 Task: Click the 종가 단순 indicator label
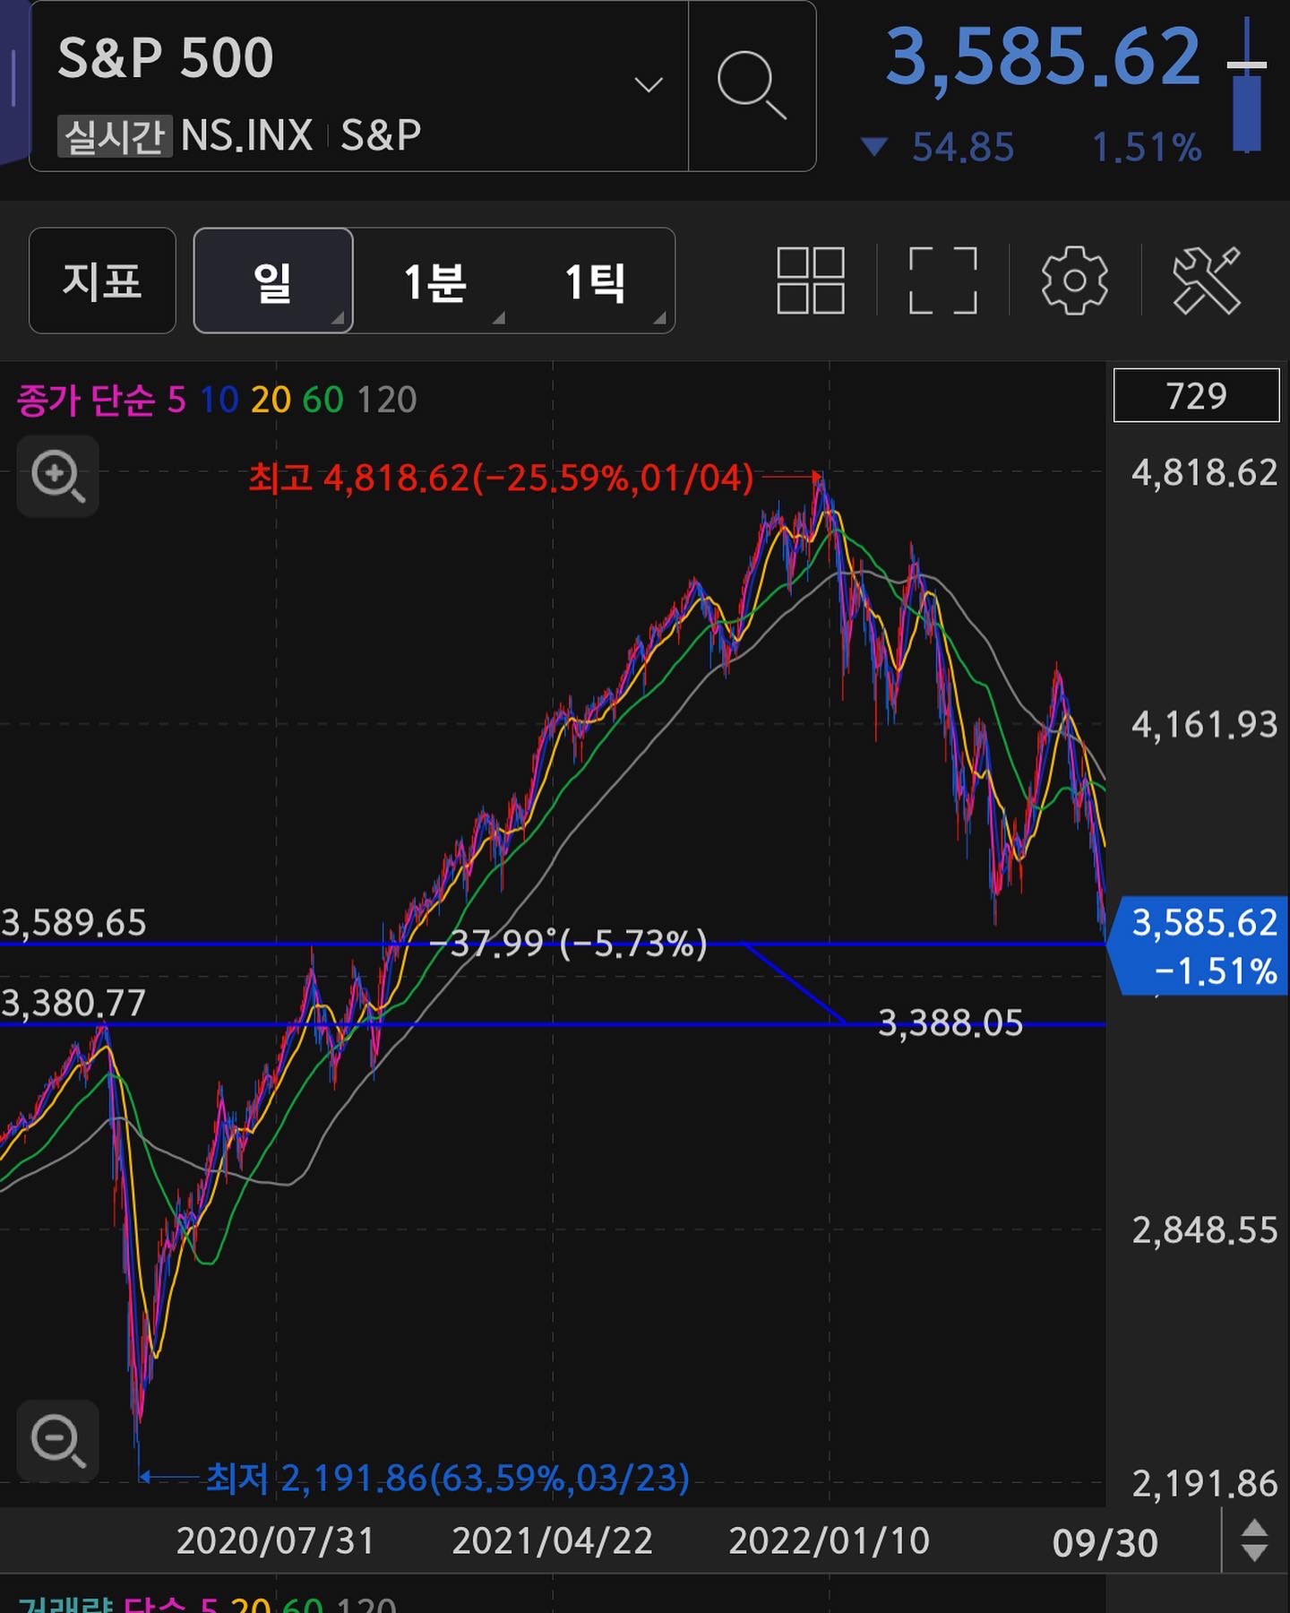pos(86,400)
